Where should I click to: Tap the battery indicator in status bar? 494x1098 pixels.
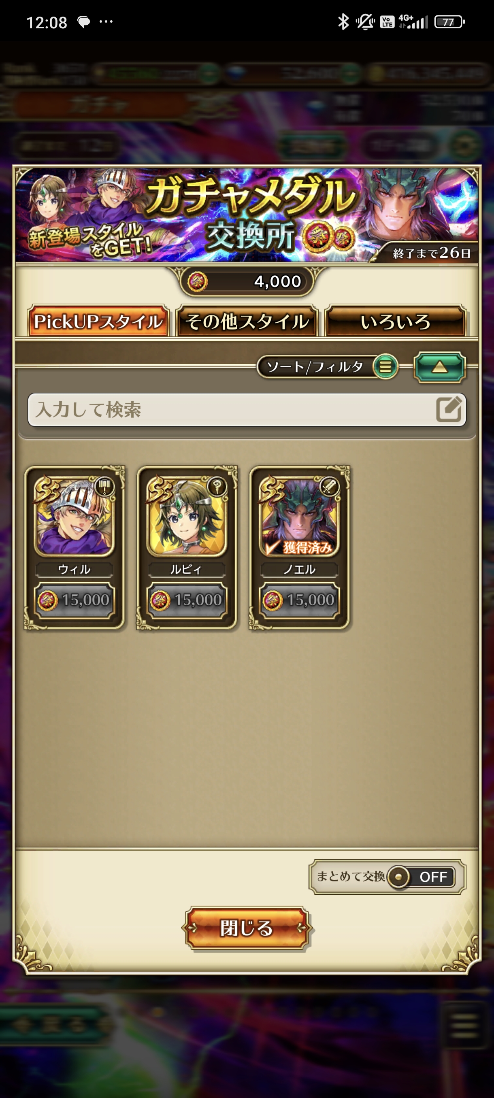pos(449,22)
